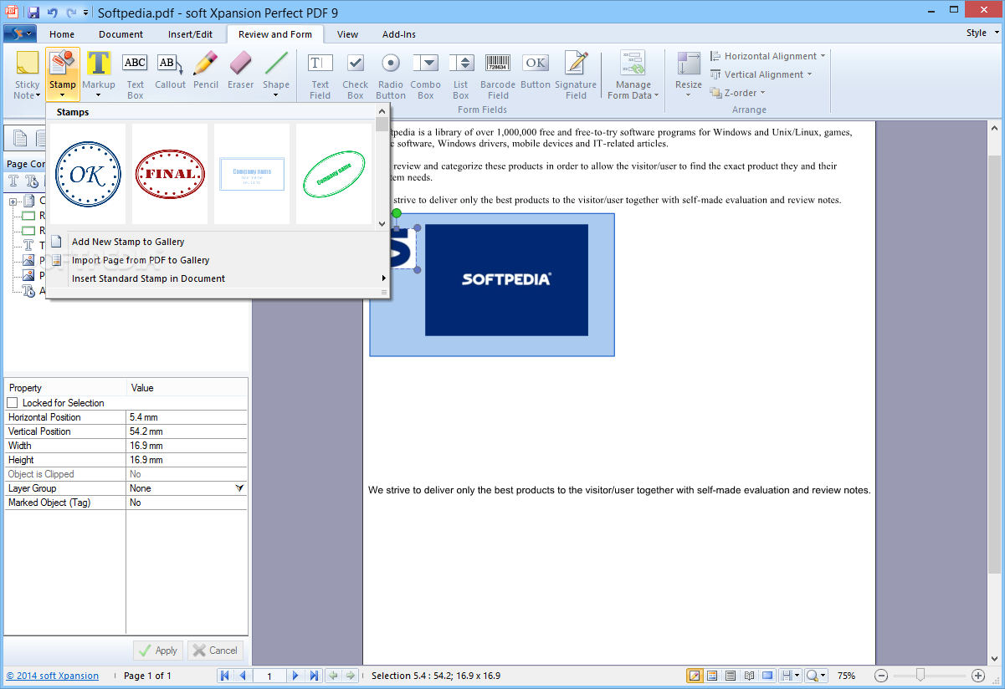1005x689 pixels.
Task: Open Insert Standard Stamp in Document submenu
Action: tap(218, 278)
